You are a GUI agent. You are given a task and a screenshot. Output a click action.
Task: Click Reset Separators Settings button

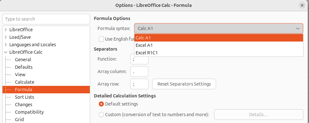(184, 84)
